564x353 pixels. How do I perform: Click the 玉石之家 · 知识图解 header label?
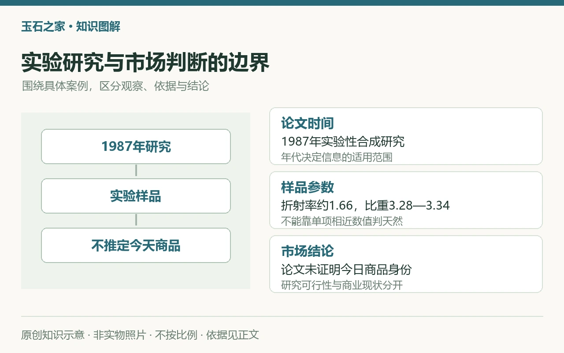[71, 26]
